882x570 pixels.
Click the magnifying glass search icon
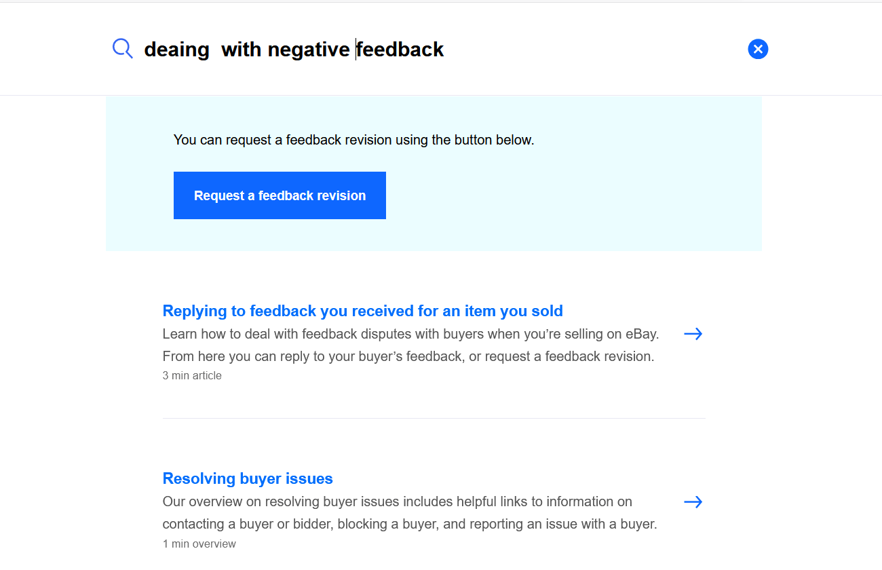[x=123, y=49]
